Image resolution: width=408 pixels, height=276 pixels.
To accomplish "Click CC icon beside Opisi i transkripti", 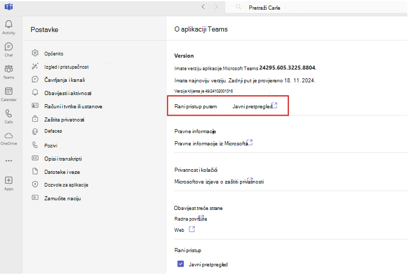I will pyautogui.click(x=35, y=158).
